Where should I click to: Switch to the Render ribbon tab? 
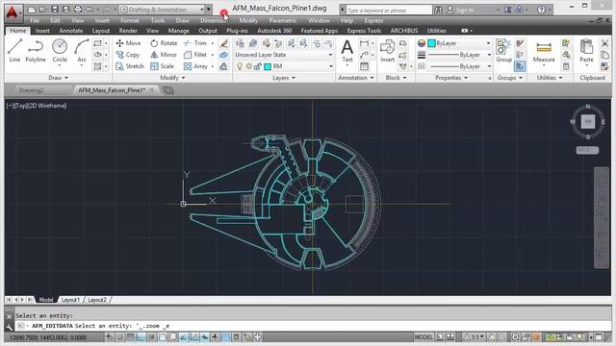tap(128, 31)
